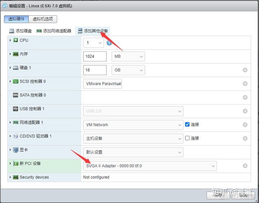Click 添加其他设备 toolbar button
The image size is (259, 203).
(93, 31)
